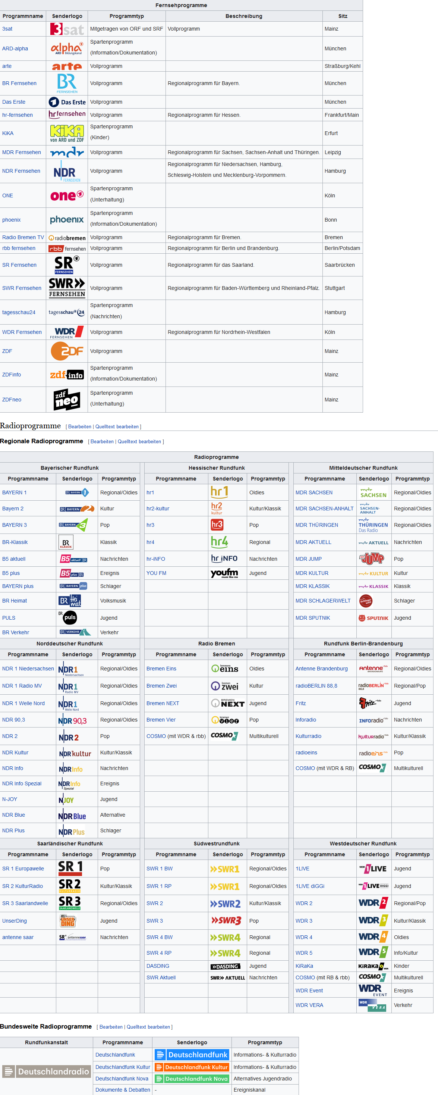Click the youfm logo
This screenshot has height=1095, width=438.
click(224, 573)
